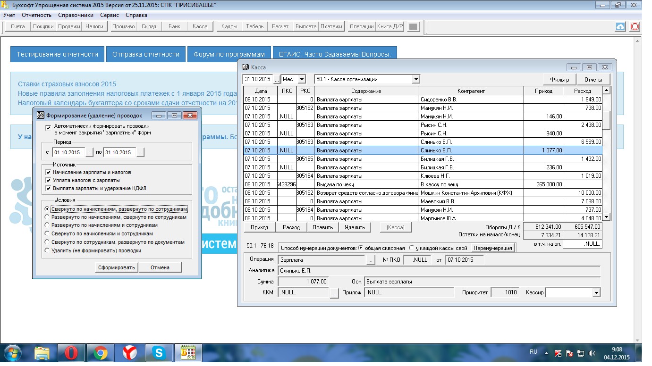Screen dimensions: 652x366
Task: Expand the '50.1 - Касса организации' dropdown
Action: [x=415, y=79]
